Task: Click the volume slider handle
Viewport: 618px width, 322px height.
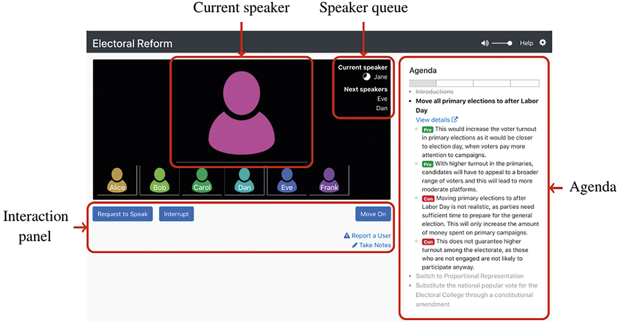Action: 510,43
